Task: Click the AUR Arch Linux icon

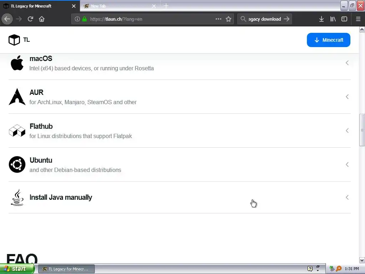Action: [17, 97]
